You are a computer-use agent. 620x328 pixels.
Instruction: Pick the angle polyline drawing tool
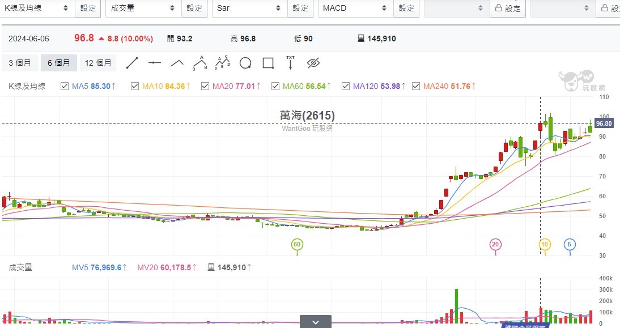click(177, 63)
